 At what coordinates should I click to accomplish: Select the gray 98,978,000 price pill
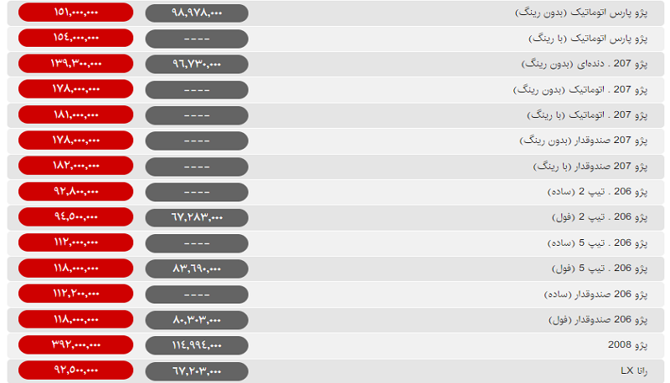(x=197, y=13)
